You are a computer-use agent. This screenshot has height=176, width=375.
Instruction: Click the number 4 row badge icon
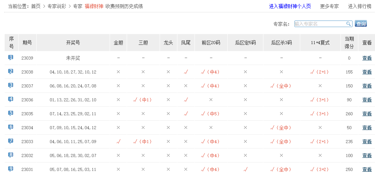pyautogui.click(x=11, y=99)
